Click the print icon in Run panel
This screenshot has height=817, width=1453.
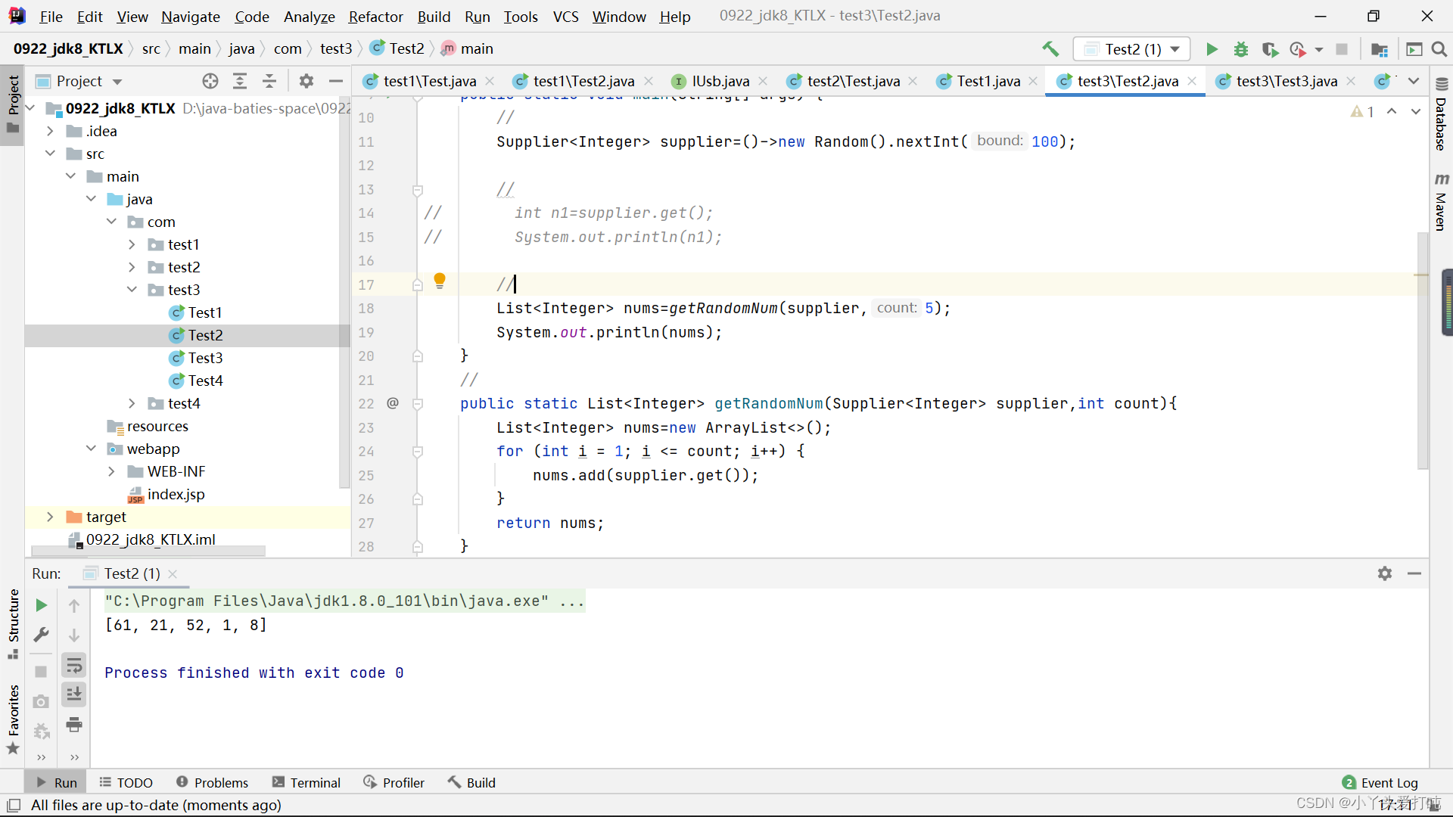[x=74, y=725]
